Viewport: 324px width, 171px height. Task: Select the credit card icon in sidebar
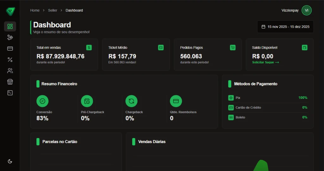10,48
